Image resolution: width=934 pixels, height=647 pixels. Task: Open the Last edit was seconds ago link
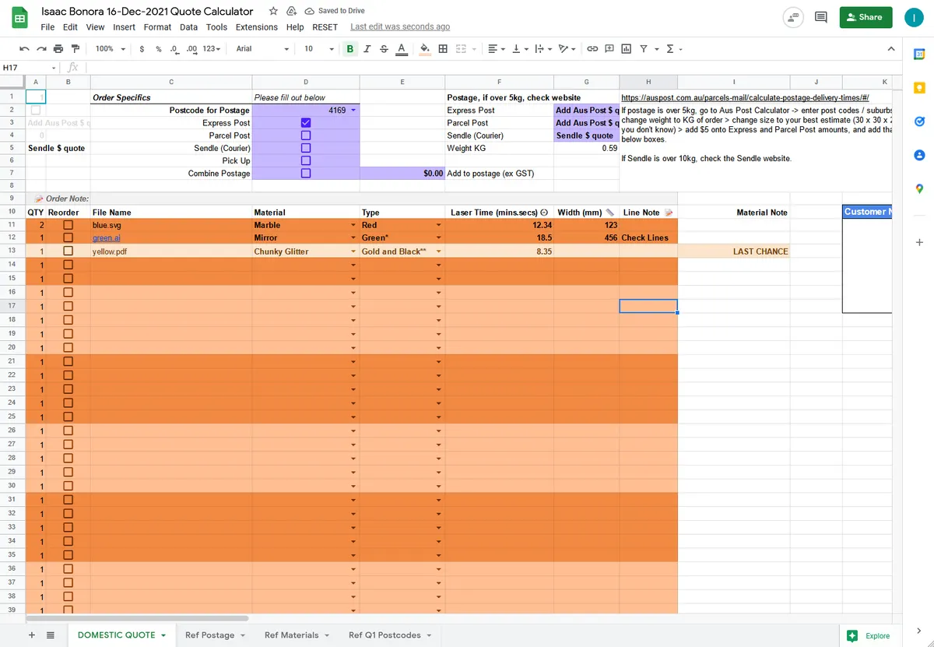(x=400, y=26)
